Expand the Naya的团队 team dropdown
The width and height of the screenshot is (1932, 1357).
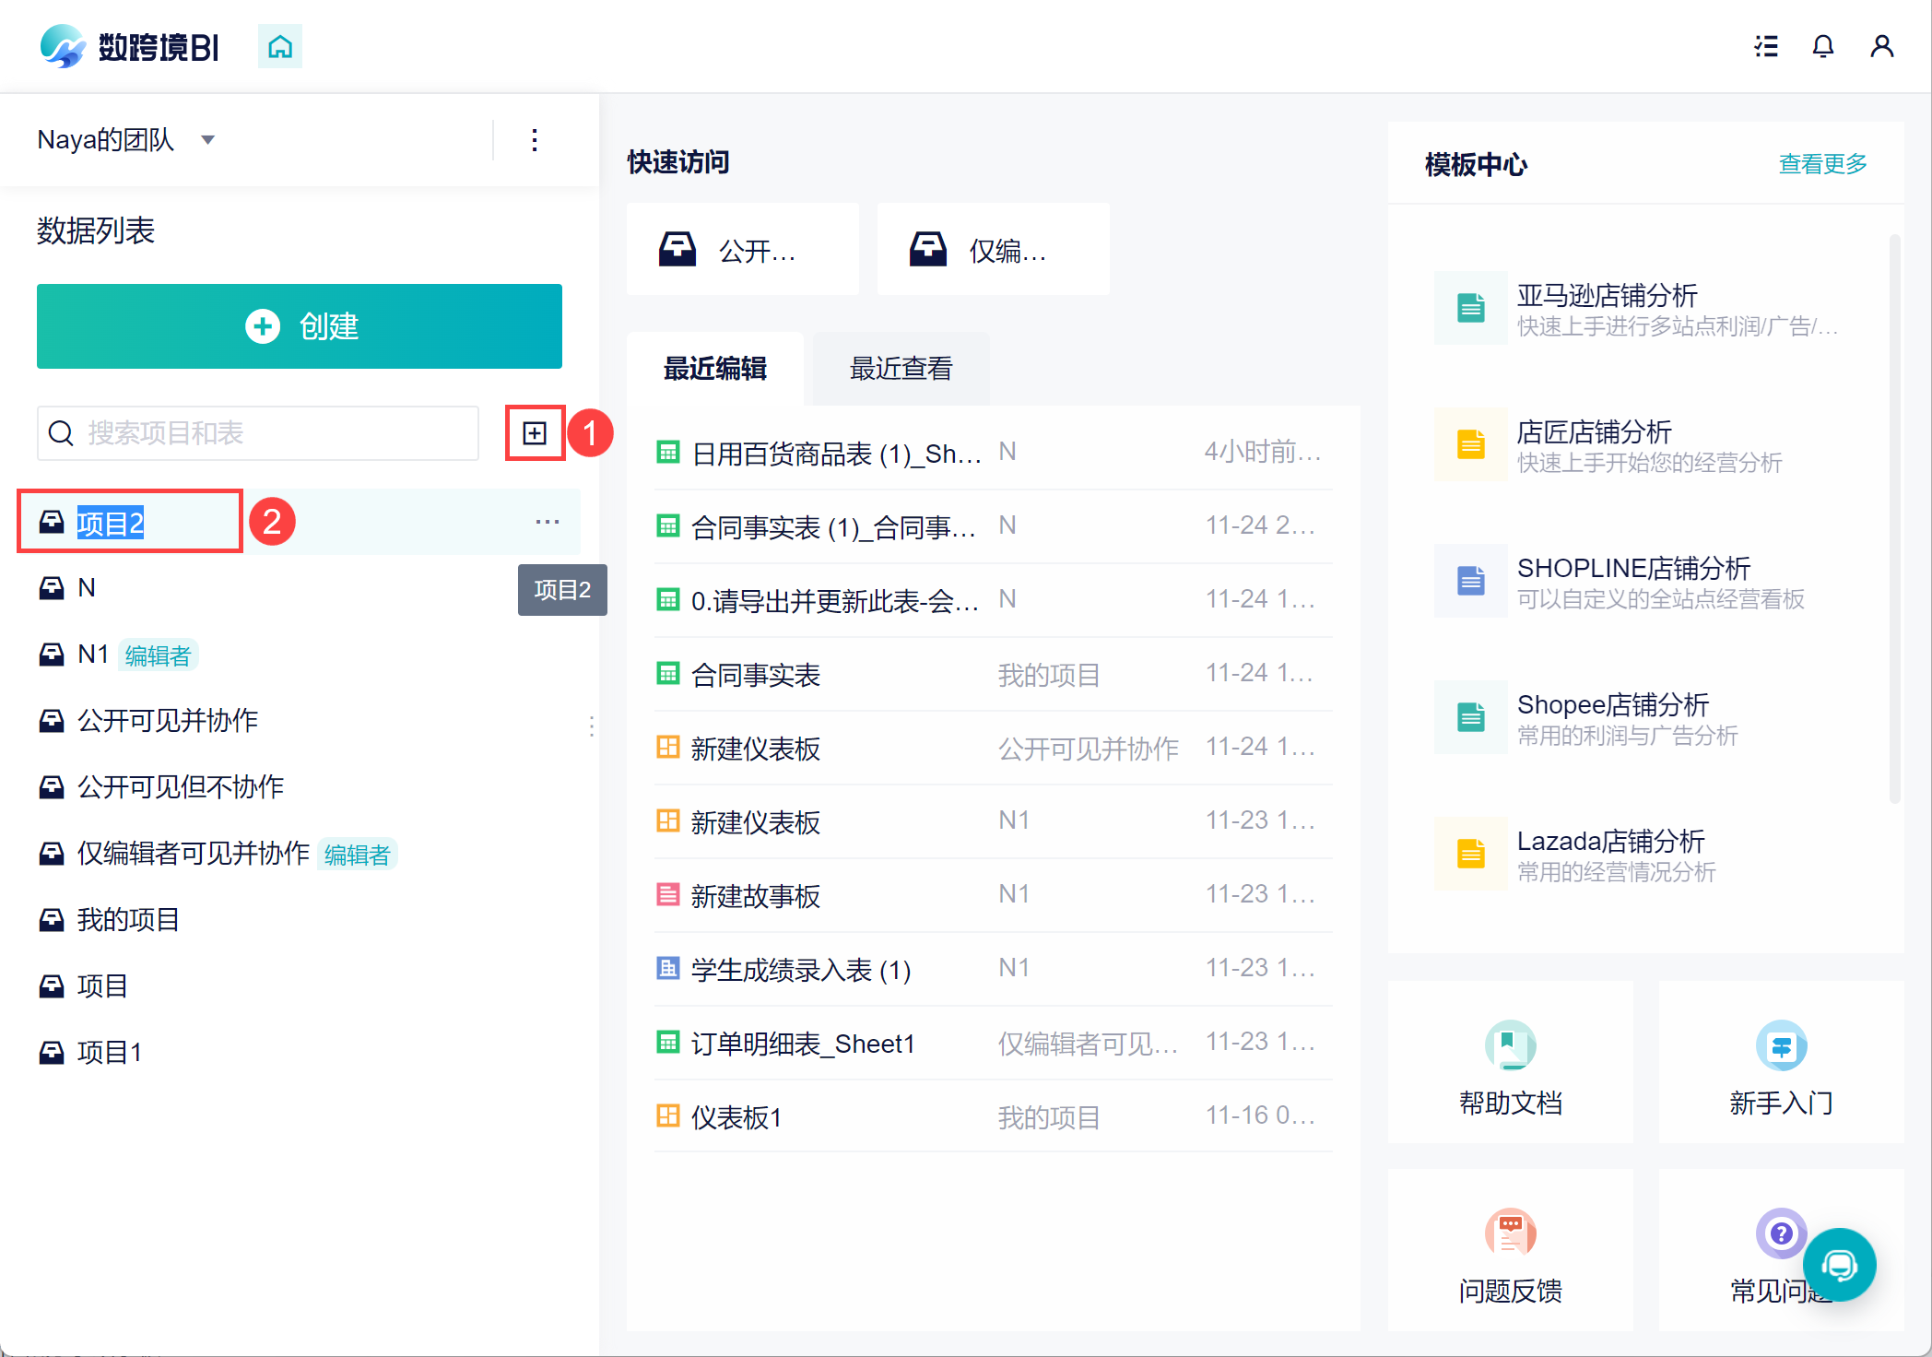(208, 140)
